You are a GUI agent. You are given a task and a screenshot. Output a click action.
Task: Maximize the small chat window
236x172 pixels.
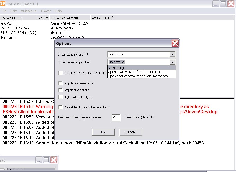click(x=46, y=160)
